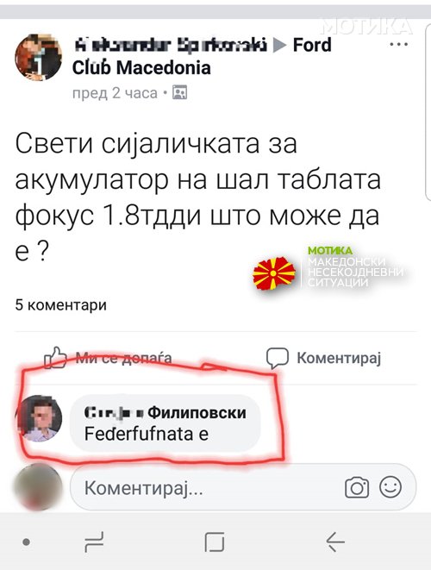Open the post author's profile picture

pos(38,57)
